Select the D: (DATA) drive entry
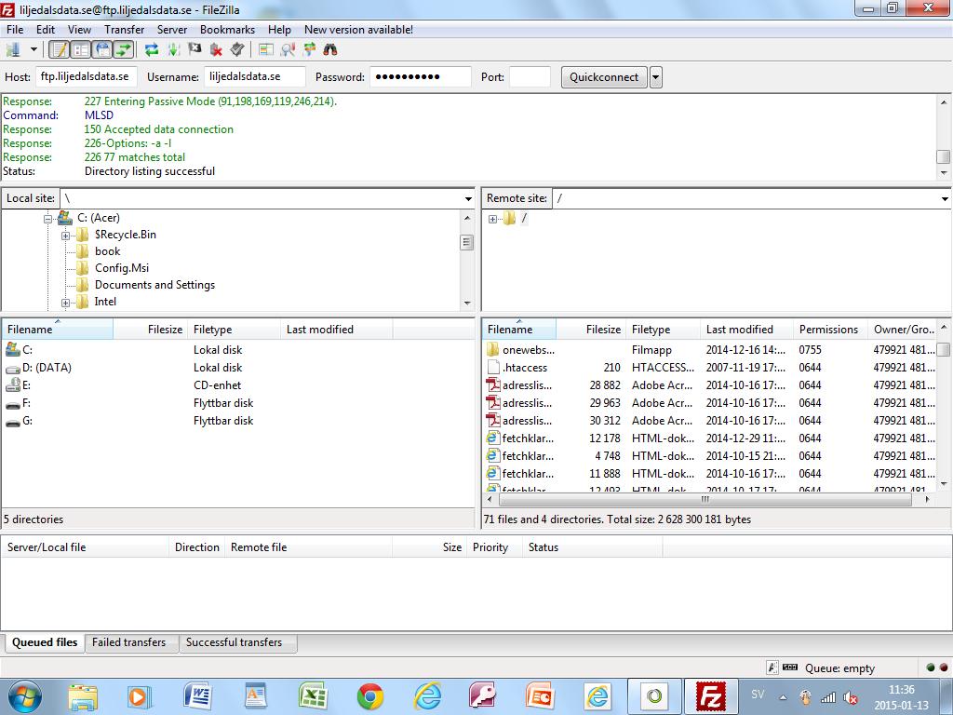 pos(47,367)
